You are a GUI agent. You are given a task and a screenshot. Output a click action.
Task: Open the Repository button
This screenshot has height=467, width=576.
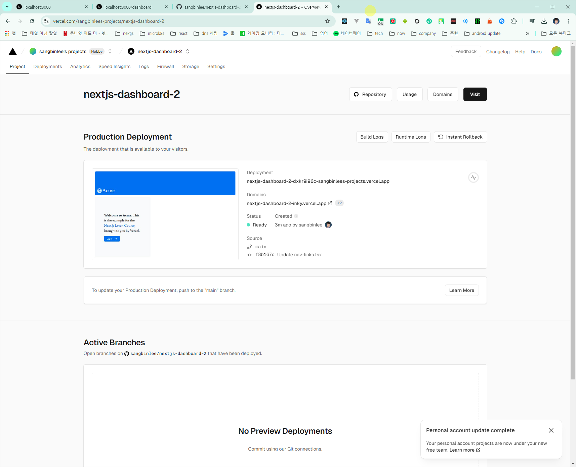click(370, 94)
